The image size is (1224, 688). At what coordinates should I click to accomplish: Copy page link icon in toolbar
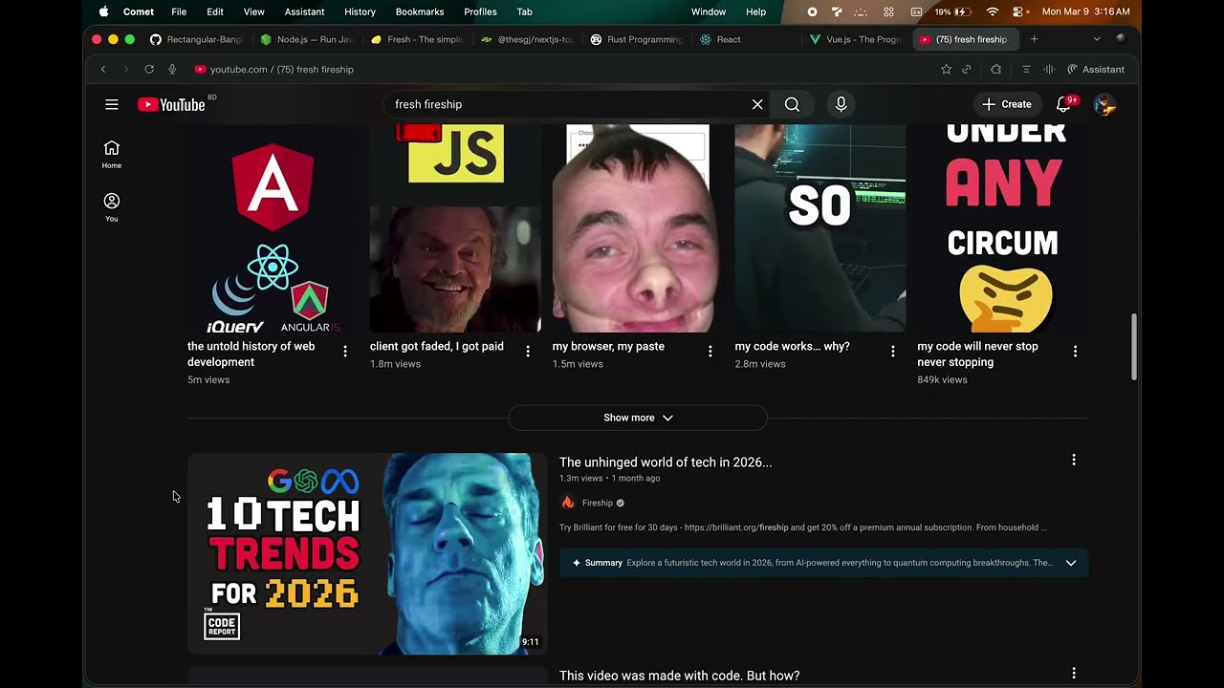(x=967, y=69)
